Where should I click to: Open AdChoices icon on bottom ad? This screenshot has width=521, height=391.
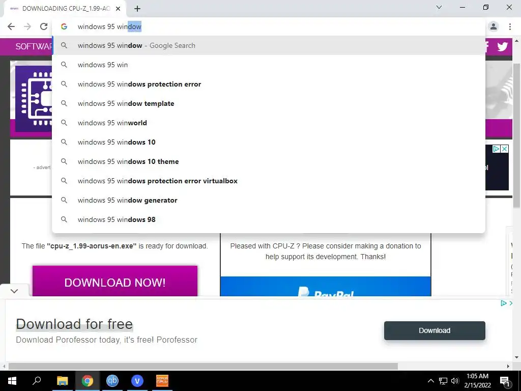coord(504,303)
